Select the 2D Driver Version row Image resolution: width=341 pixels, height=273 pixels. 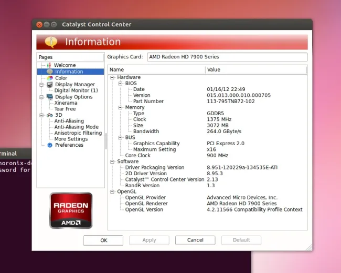click(x=207, y=174)
